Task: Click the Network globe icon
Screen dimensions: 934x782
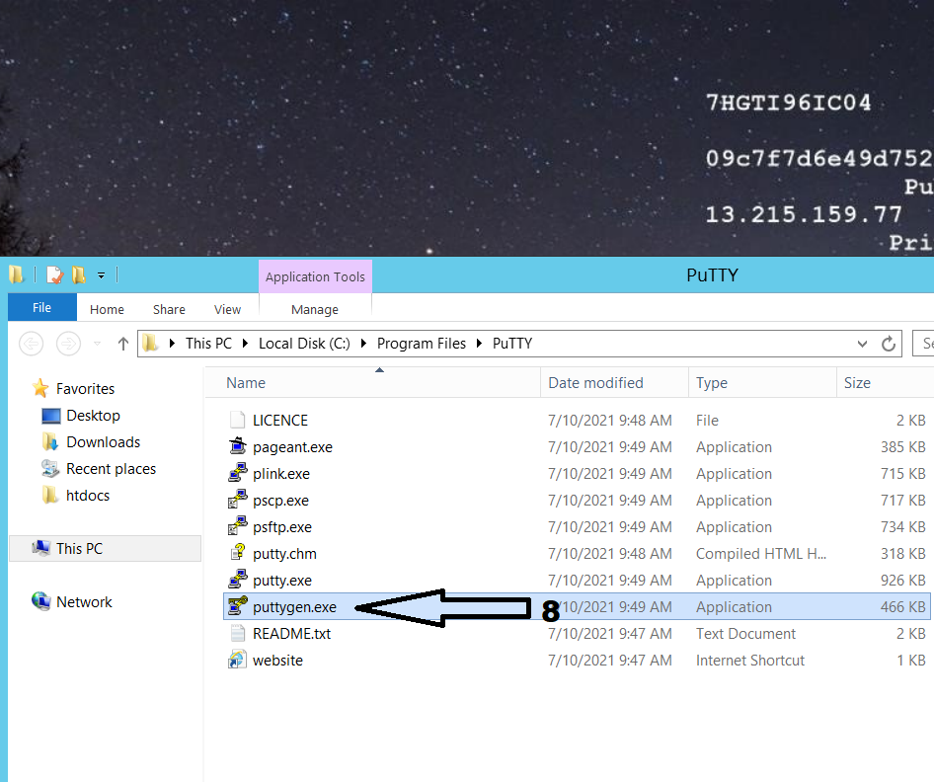Action: click(x=40, y=601)
